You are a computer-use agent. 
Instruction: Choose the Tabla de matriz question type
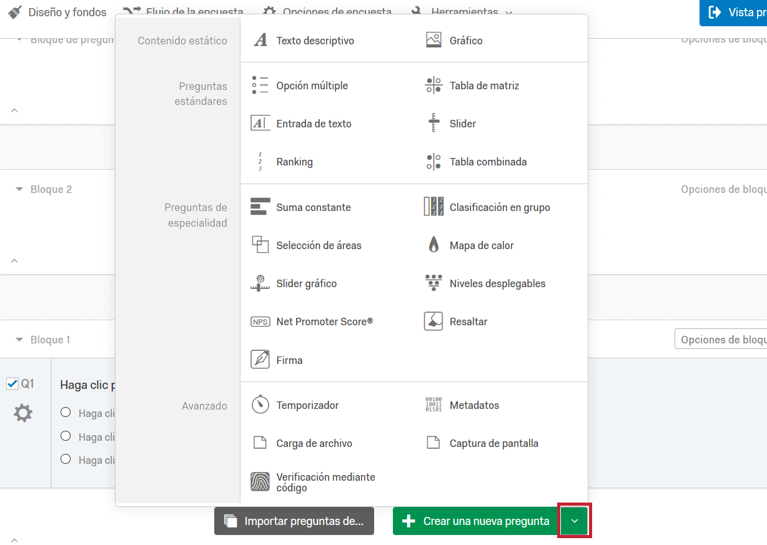coord(484,86)
